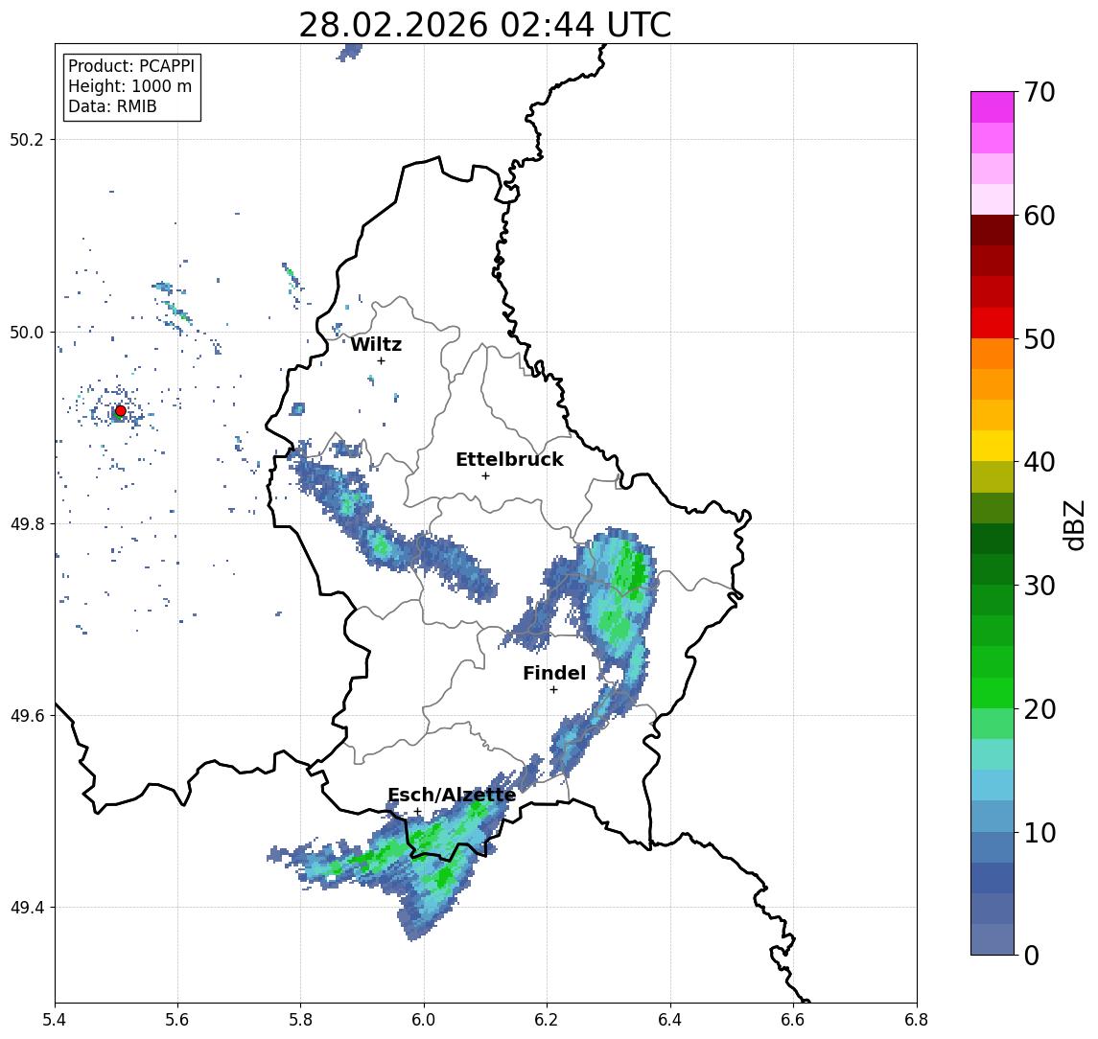Click the 40 tick label on colorbar
This screenshot has width=1098, height=1039.
[1040, 462]
